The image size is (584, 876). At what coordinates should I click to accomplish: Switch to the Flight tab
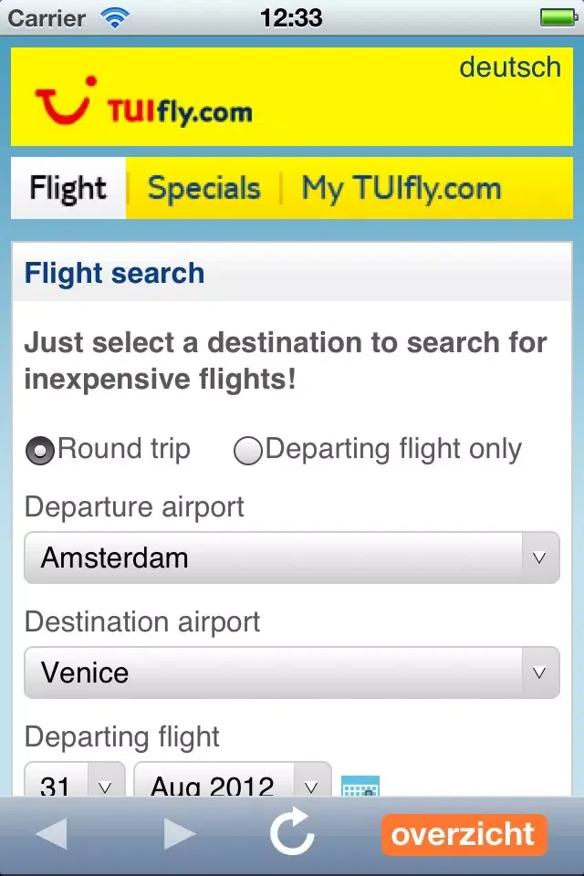pyautogui.click(x=68, y=189)
